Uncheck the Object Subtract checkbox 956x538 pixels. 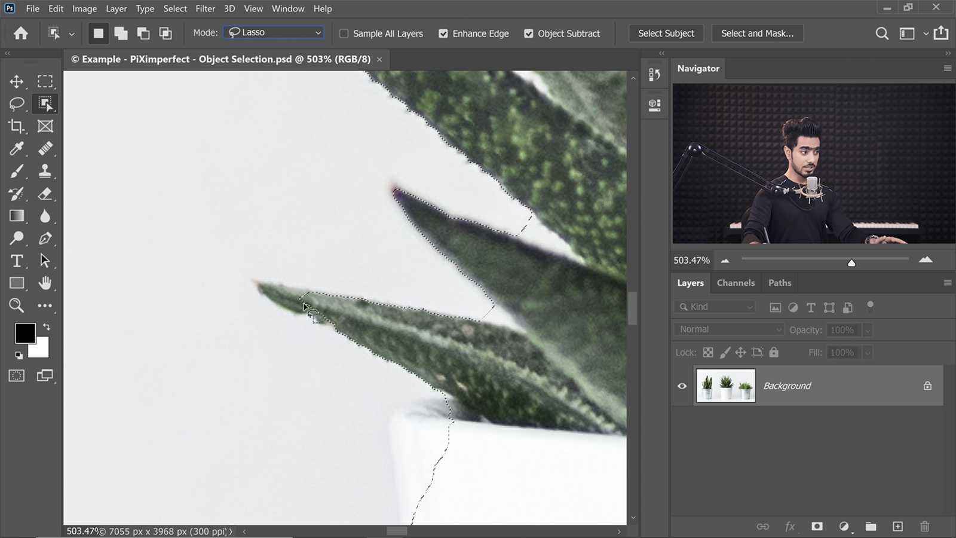pos(529,33)
